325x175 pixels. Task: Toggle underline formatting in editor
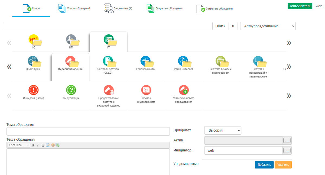(x=43, y=145)
